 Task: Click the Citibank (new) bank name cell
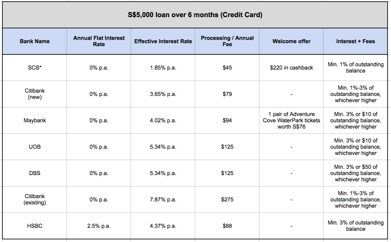pyautogui.click(x=34, y=94)
